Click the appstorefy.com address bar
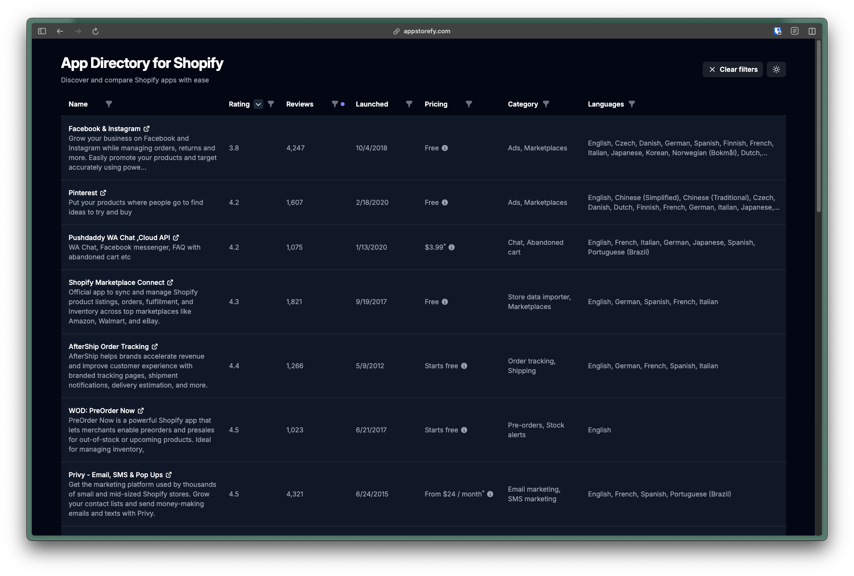Viewport: 854px width, 576px height. (x=427, y=31)
